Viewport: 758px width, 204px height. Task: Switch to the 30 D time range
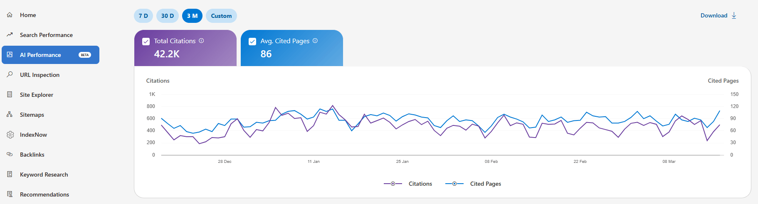pyautogui.click(x=168, y=16)
